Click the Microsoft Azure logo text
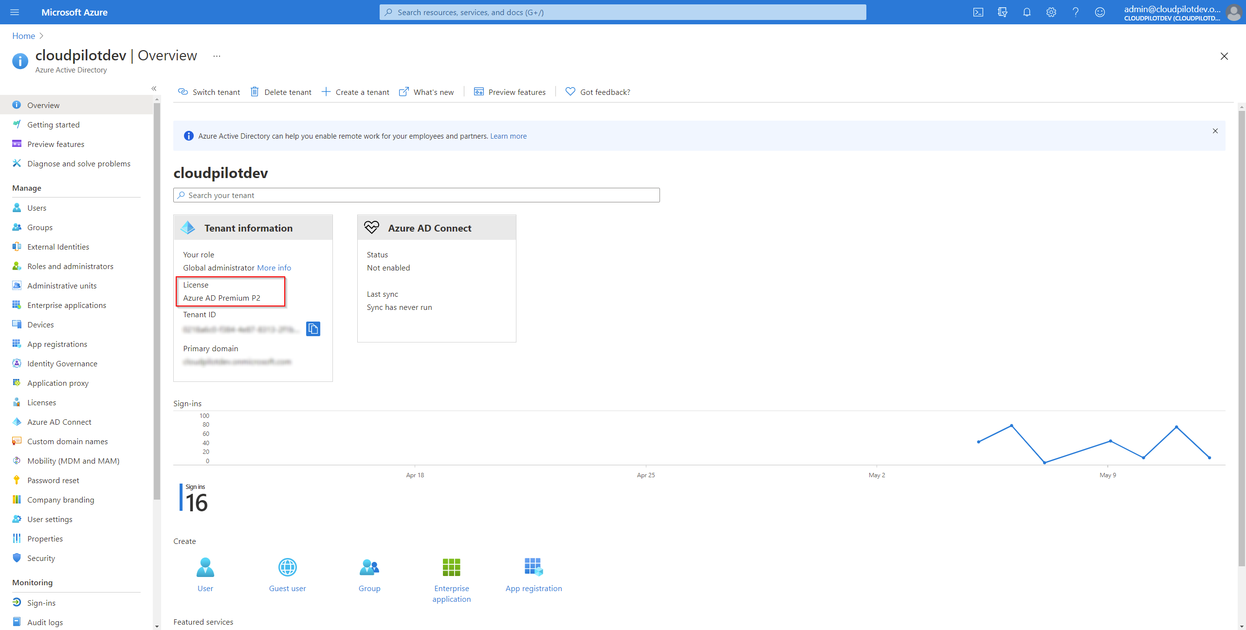This screenshot has width=1246, height=630. [x=74, y=12]
